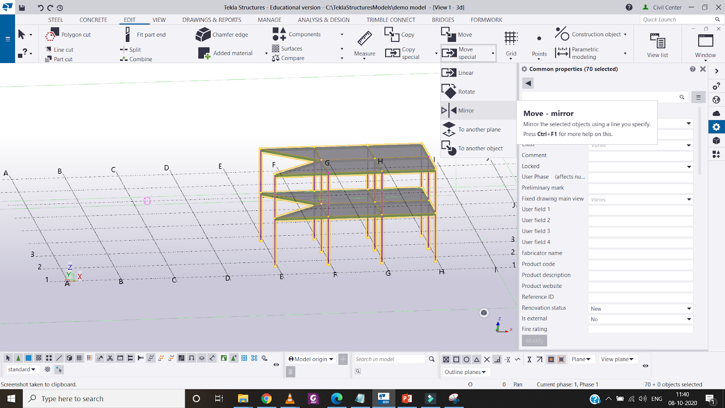Click the selection arrow tool in the ribbon
This screenshot has height=408, width=725.
pyautogui.click(x=21, y=34)
